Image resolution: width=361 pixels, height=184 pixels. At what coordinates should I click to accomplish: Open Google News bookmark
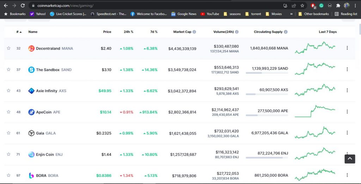click(x=184, y=14)
